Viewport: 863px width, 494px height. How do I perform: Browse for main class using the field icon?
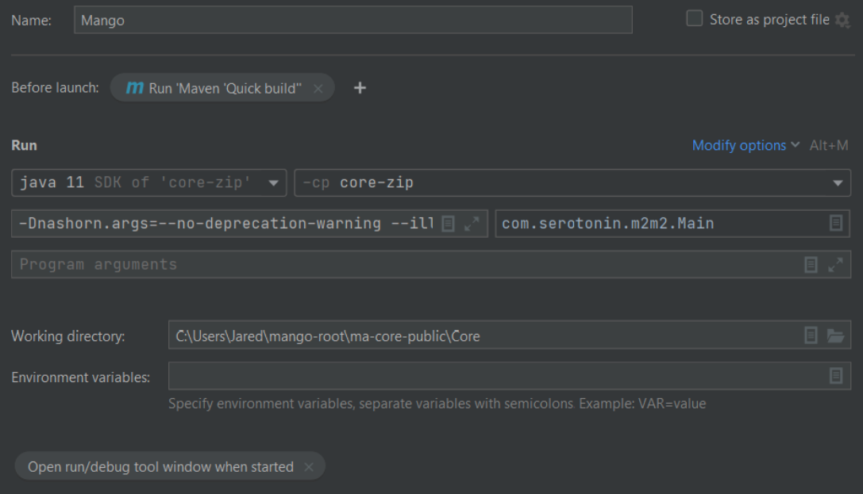coord(835,224)
